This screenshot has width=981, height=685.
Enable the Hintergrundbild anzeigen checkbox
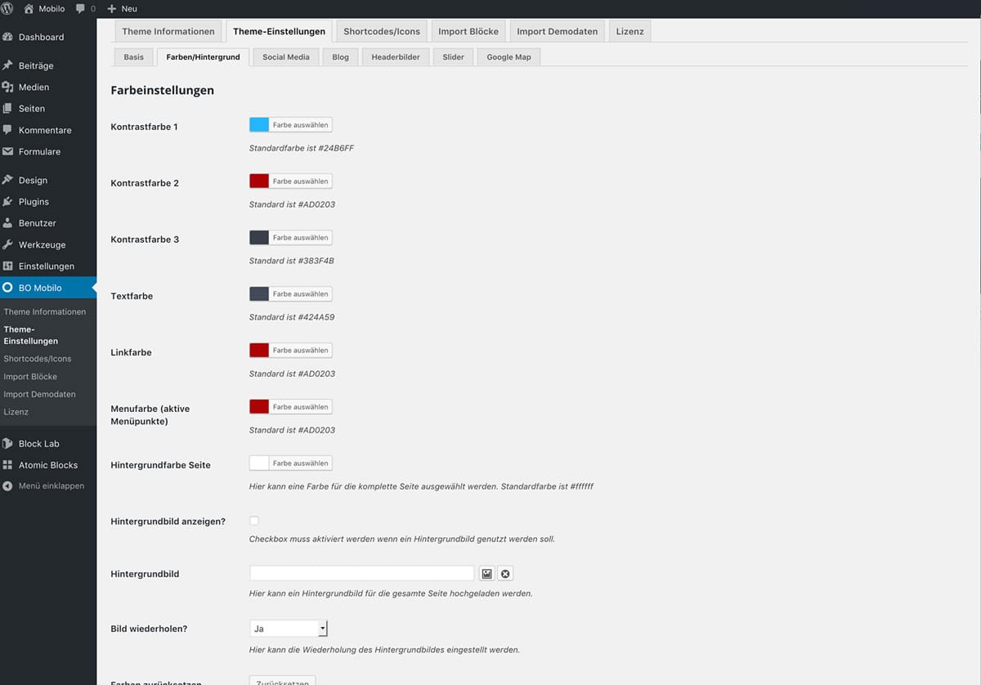click(x=254, y=521)
